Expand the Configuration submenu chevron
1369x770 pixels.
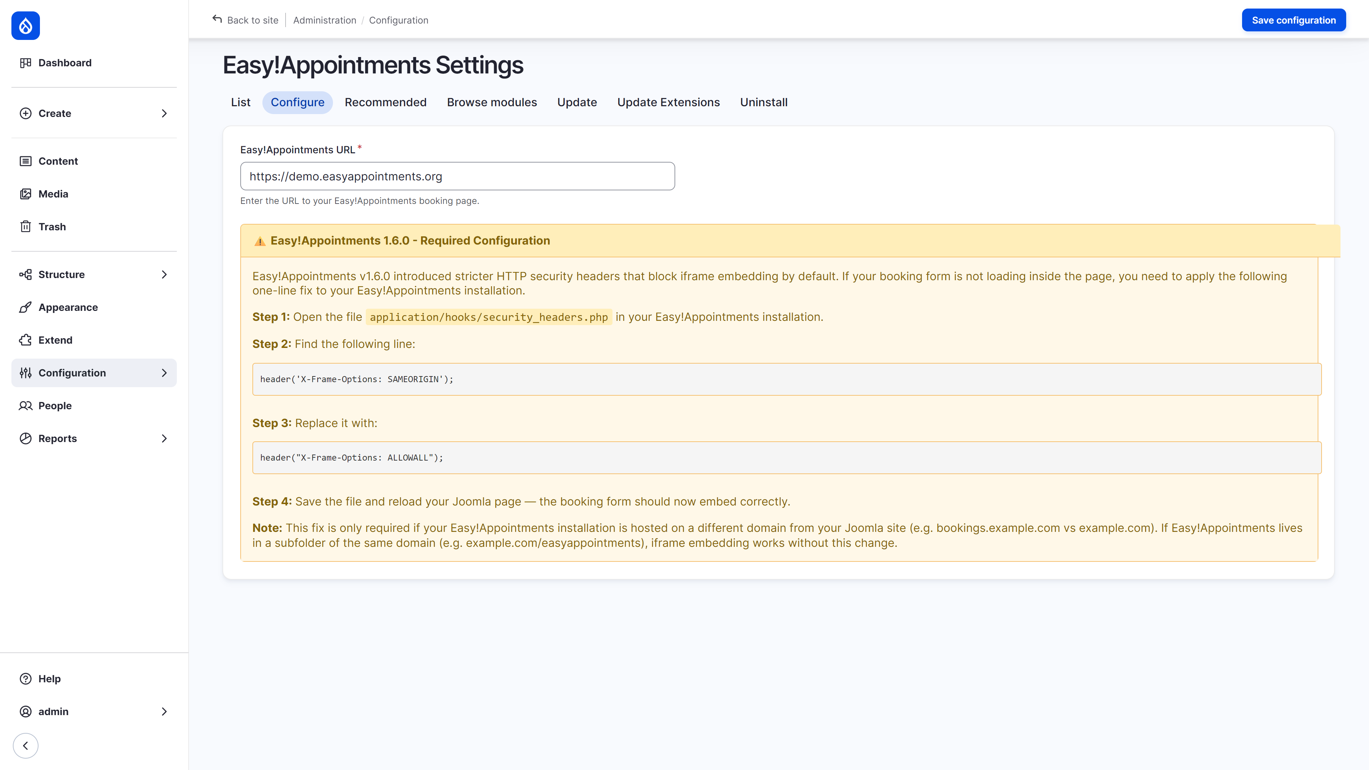[x=164, y=373]
